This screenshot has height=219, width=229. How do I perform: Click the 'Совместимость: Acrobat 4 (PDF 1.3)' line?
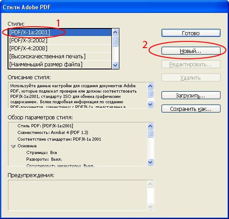(53, 133)
